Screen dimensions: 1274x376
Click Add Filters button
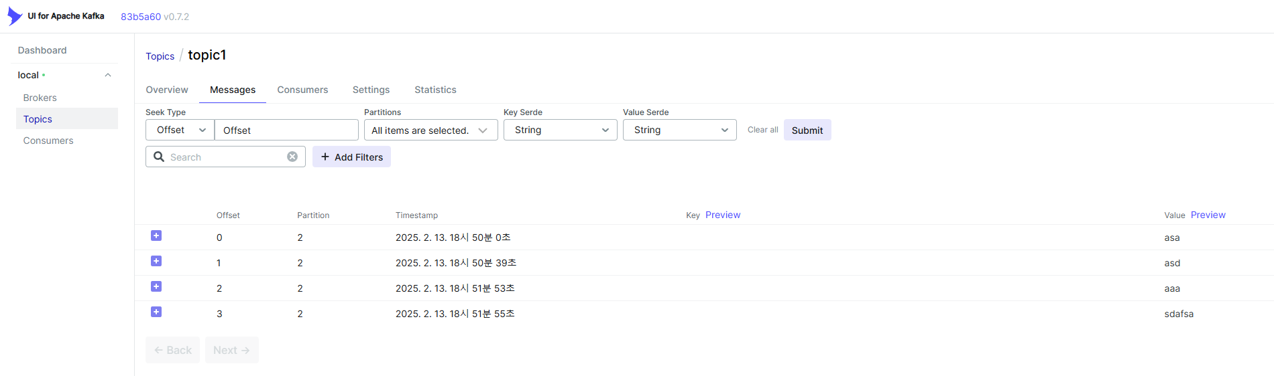(x=351, y=157)
